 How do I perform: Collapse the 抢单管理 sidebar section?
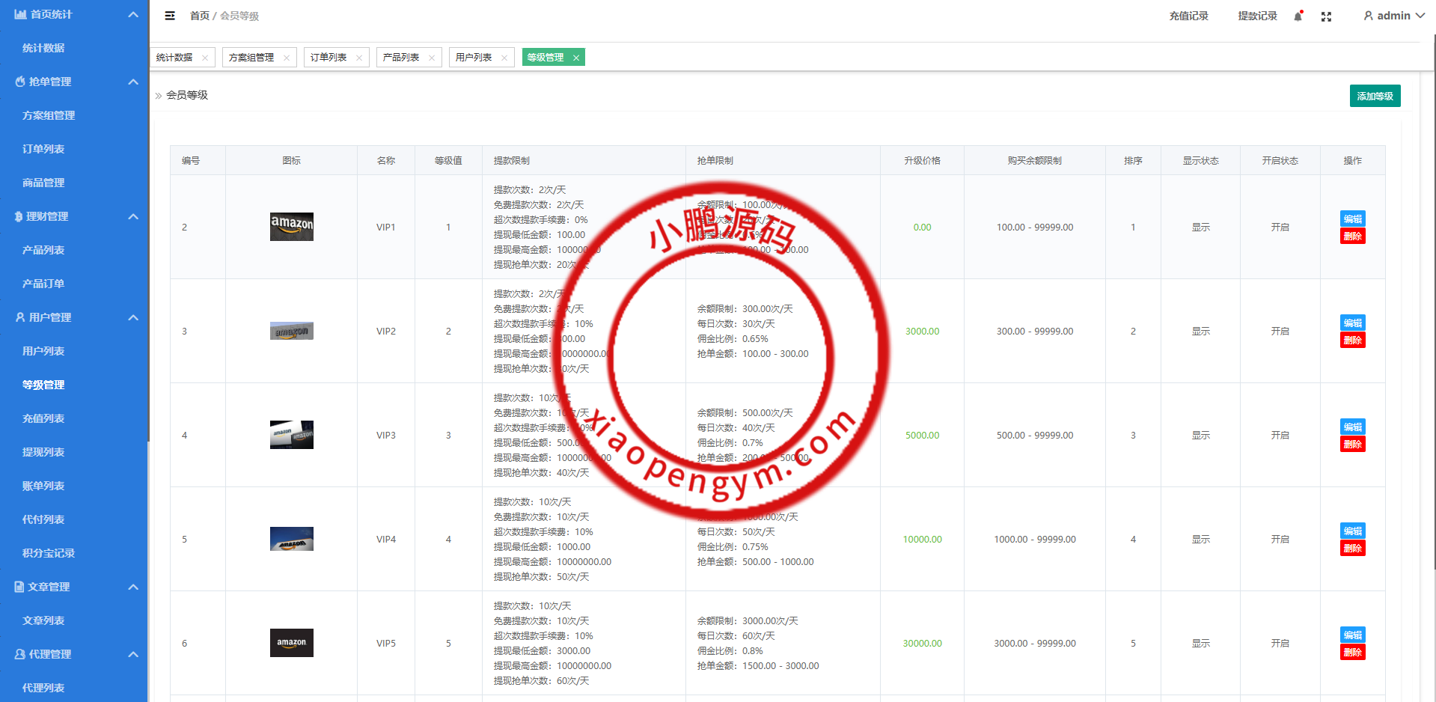133,82
